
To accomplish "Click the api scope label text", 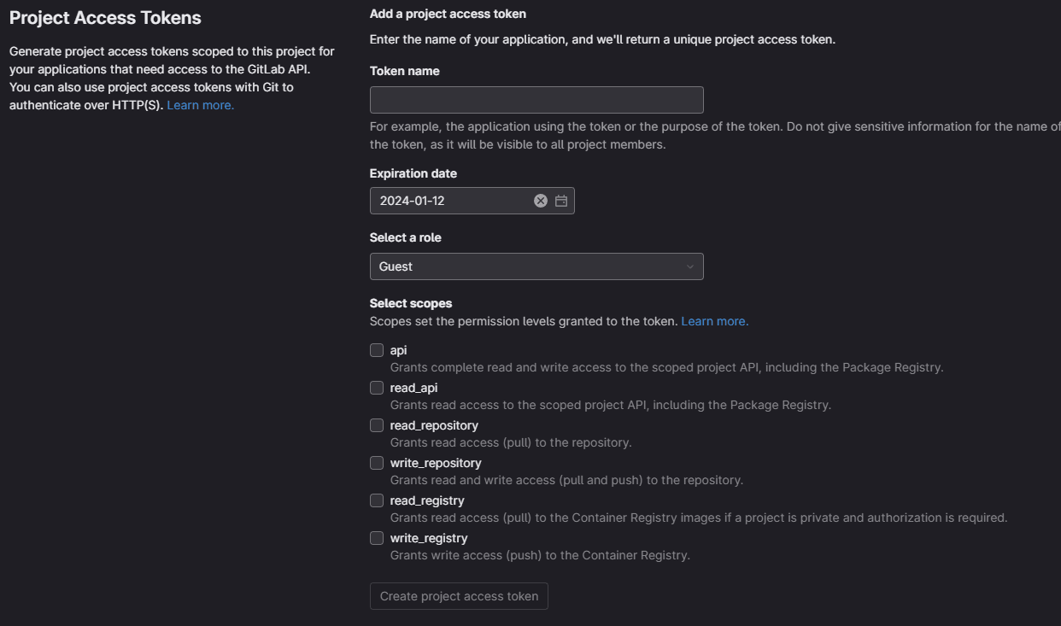I will click(399, 350).
